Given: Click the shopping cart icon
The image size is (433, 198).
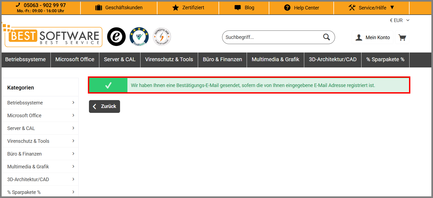Looking at the screenshot, I should click(402, 37).
